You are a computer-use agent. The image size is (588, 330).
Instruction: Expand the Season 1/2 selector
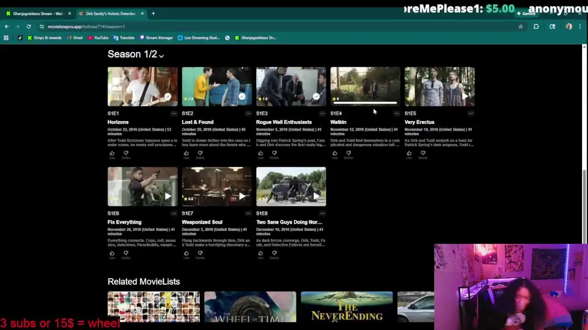tap(136, 54)
